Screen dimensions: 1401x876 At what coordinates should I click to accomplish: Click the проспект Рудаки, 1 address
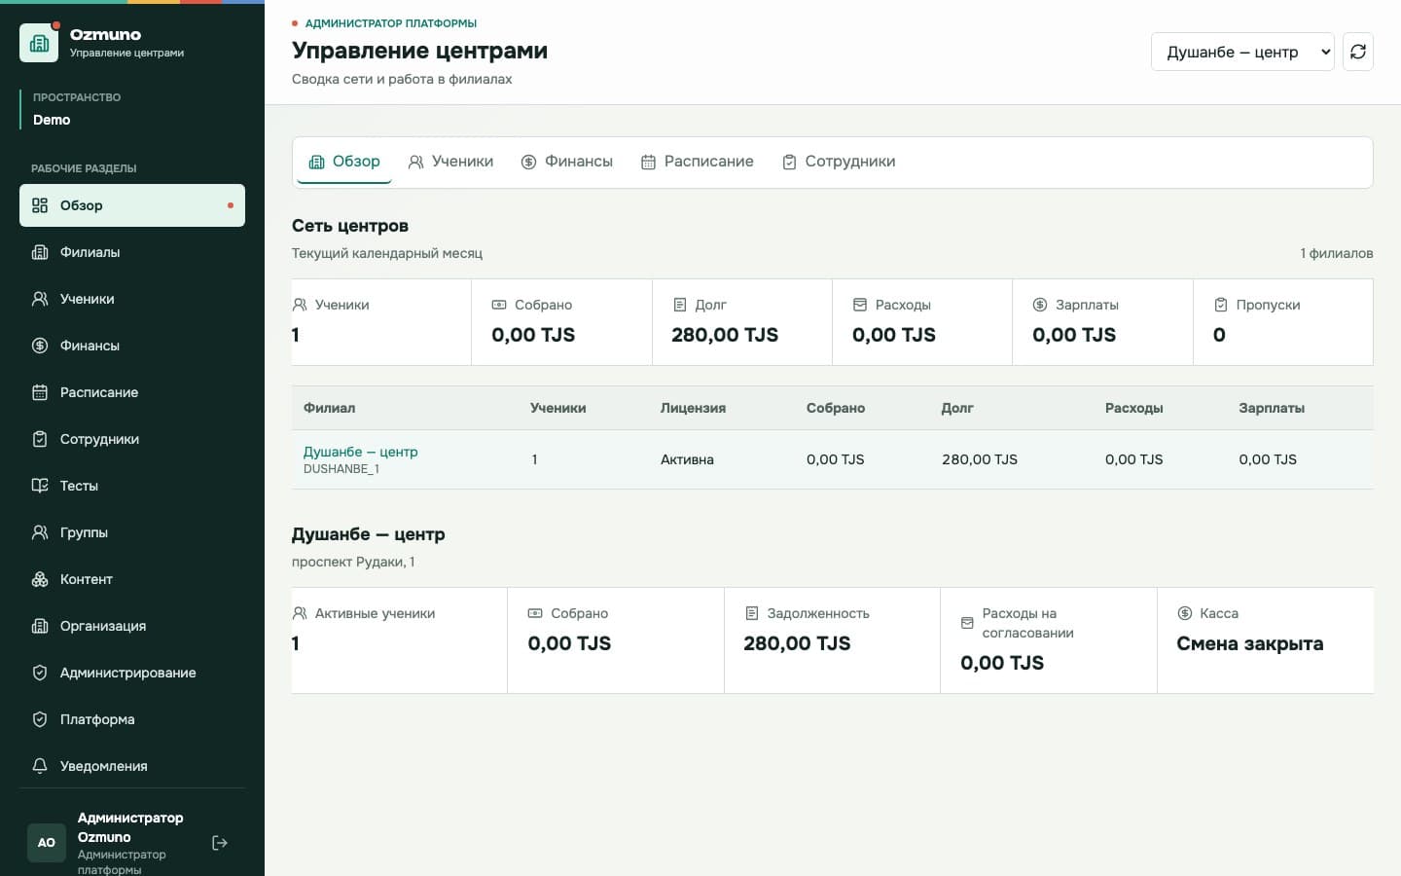[x=353, y=562]
